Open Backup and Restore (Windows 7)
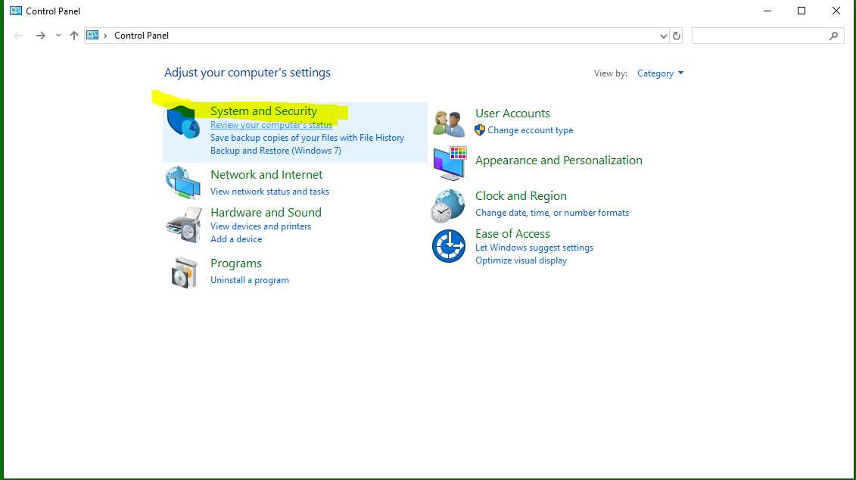This screenshot has width=856, height=480. pos(275,151)
